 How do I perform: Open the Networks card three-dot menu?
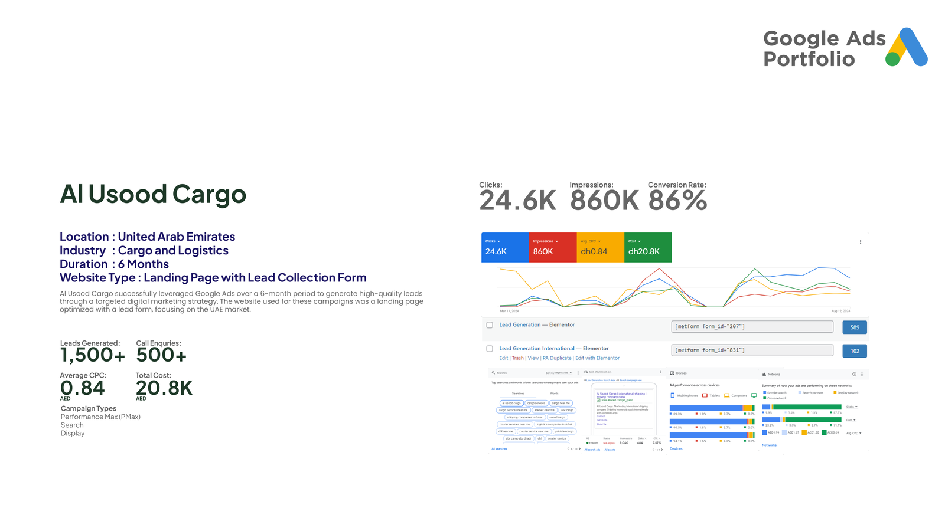pos(862,374)
